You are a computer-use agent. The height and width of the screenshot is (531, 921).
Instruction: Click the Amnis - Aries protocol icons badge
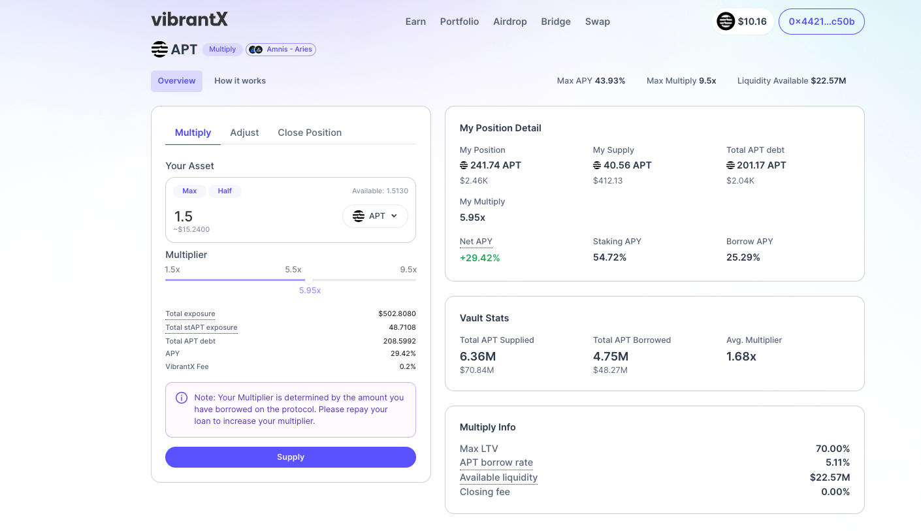click(281, 50)
